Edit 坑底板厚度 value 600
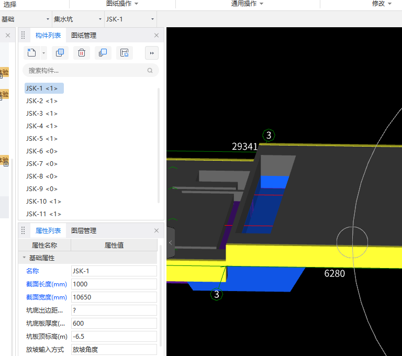The image size is (402, 356). pos(114,324)
